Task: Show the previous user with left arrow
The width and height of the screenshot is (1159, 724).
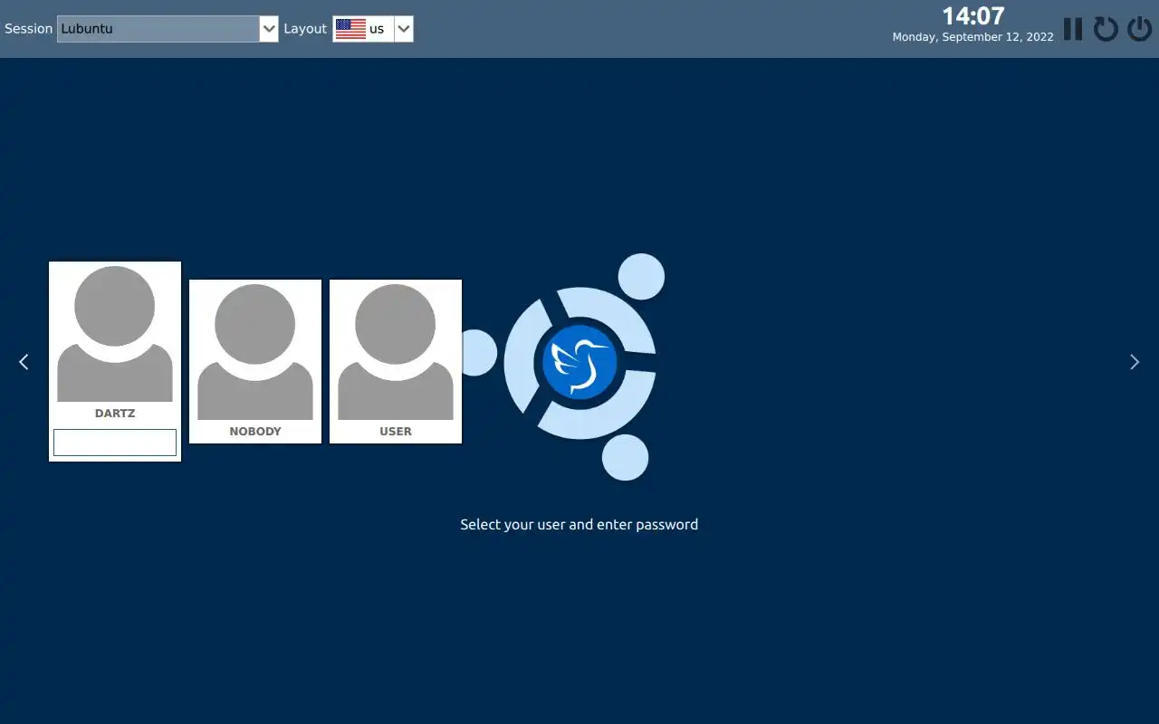Action: pyautogui.click(x=24, y=362)
